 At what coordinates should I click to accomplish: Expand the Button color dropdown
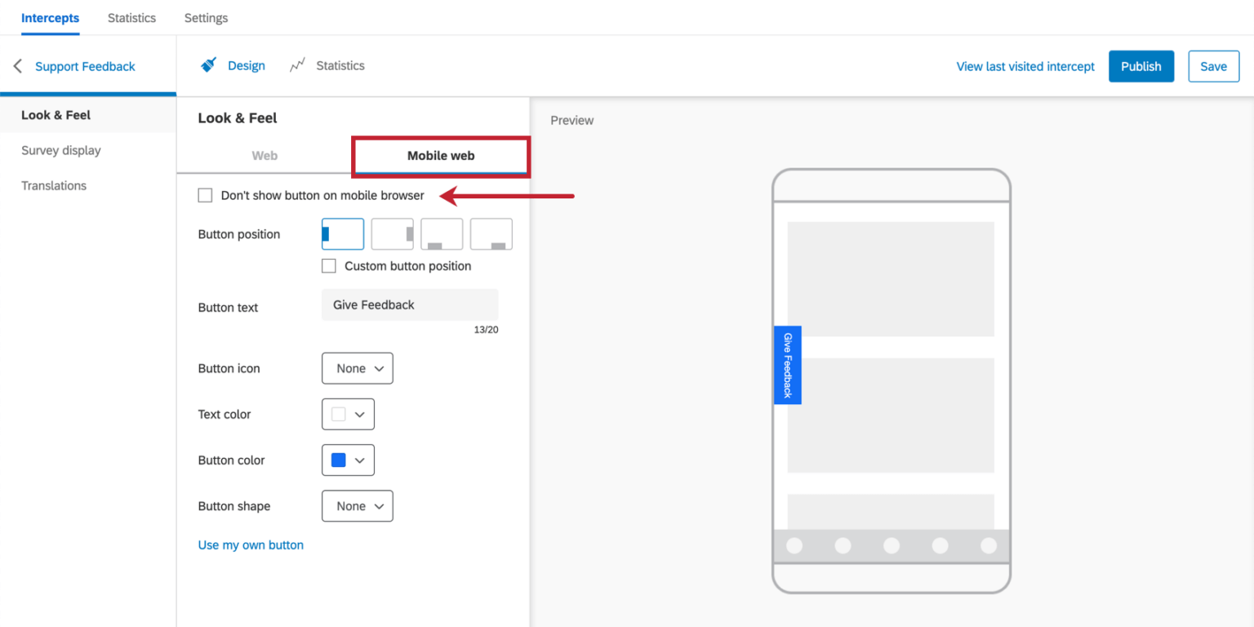coord(348,460)
